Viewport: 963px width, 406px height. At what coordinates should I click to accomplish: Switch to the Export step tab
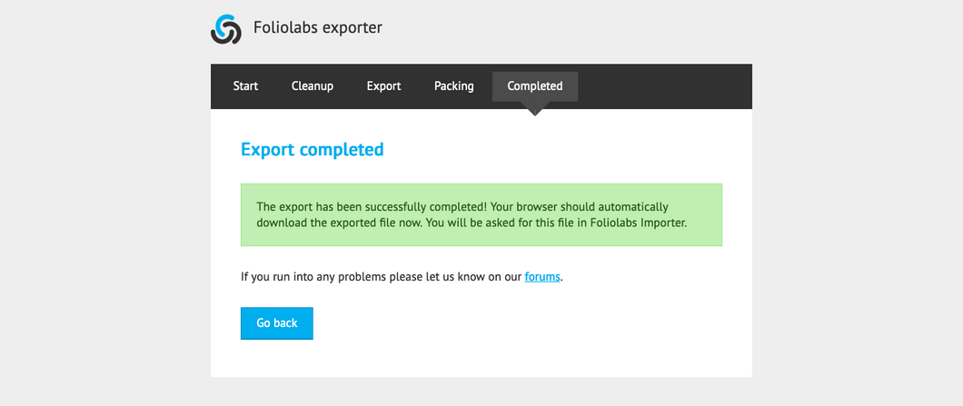point(384,86)
